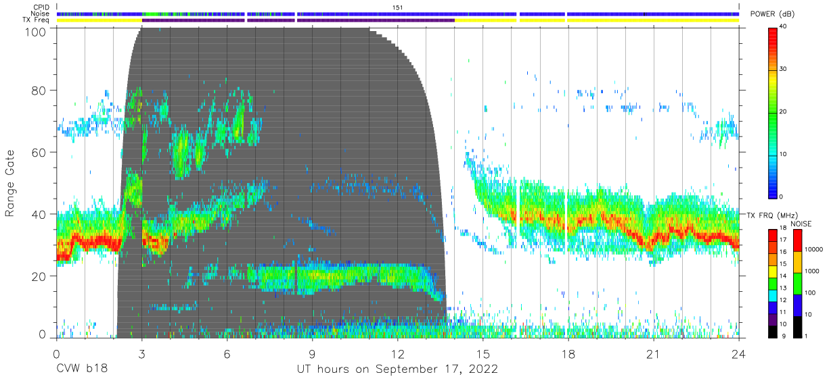Click the NOISE color scale bar
The width and height of the screenshot is (831, 383).
(797, 283)
